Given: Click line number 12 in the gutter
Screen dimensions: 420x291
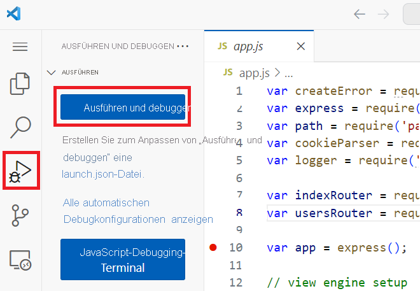Looking at the screenshot, I should click(235, 283).
